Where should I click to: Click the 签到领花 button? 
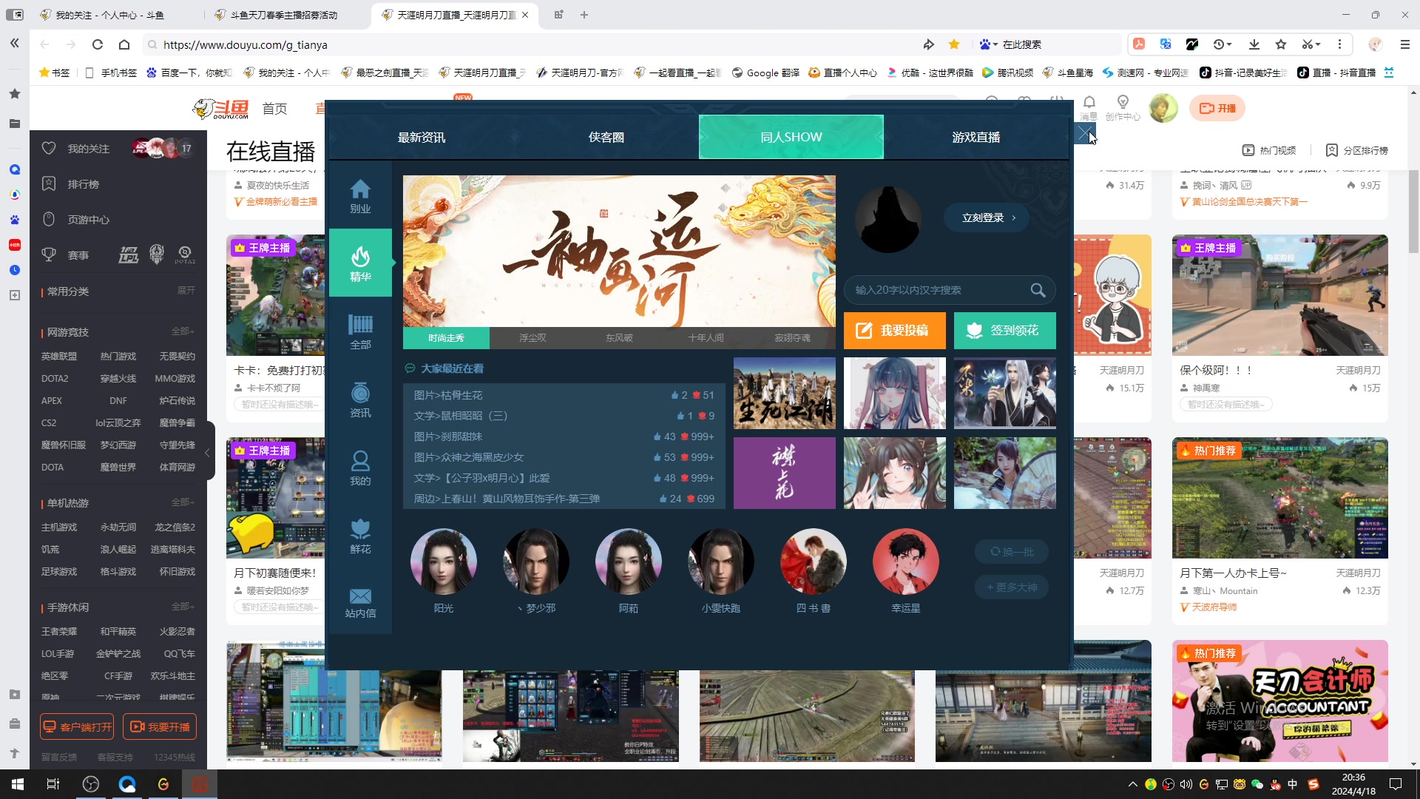pyautogui.click(x=1005, y=330)
